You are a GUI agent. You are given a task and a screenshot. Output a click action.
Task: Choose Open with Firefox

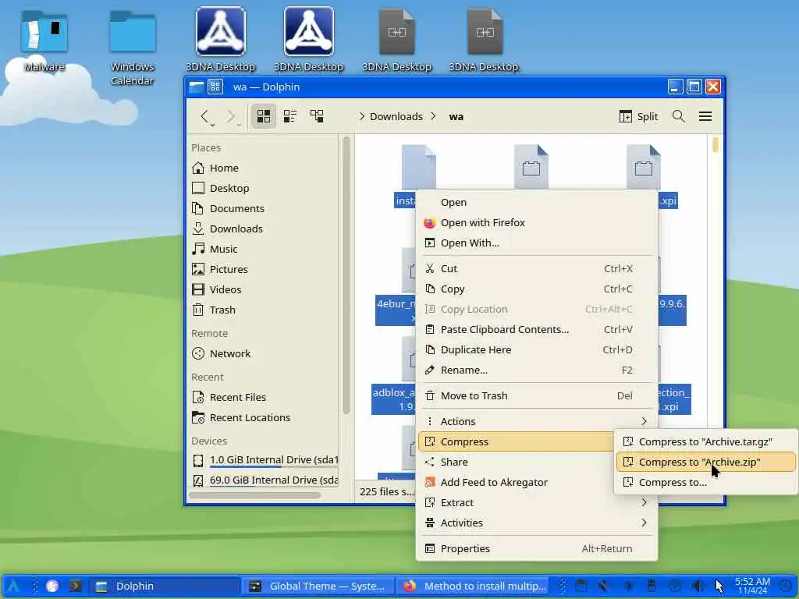tap(536, 222)
